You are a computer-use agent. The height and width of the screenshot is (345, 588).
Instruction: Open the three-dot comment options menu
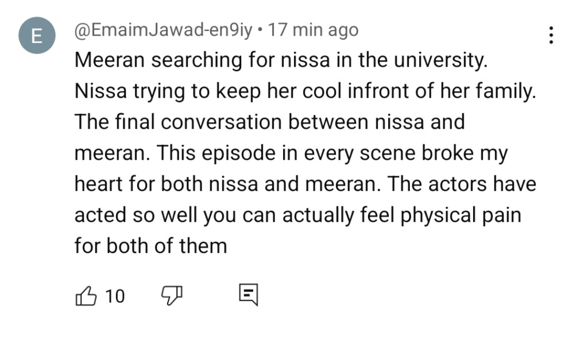coord(551,36)
